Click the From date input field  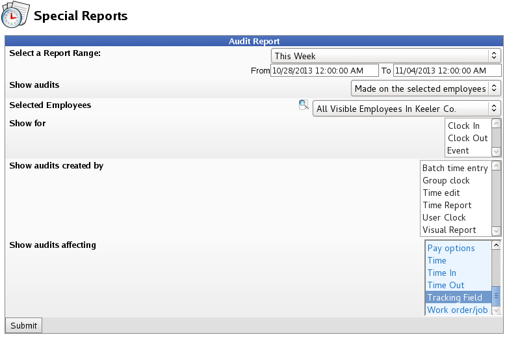coord(324,70)
